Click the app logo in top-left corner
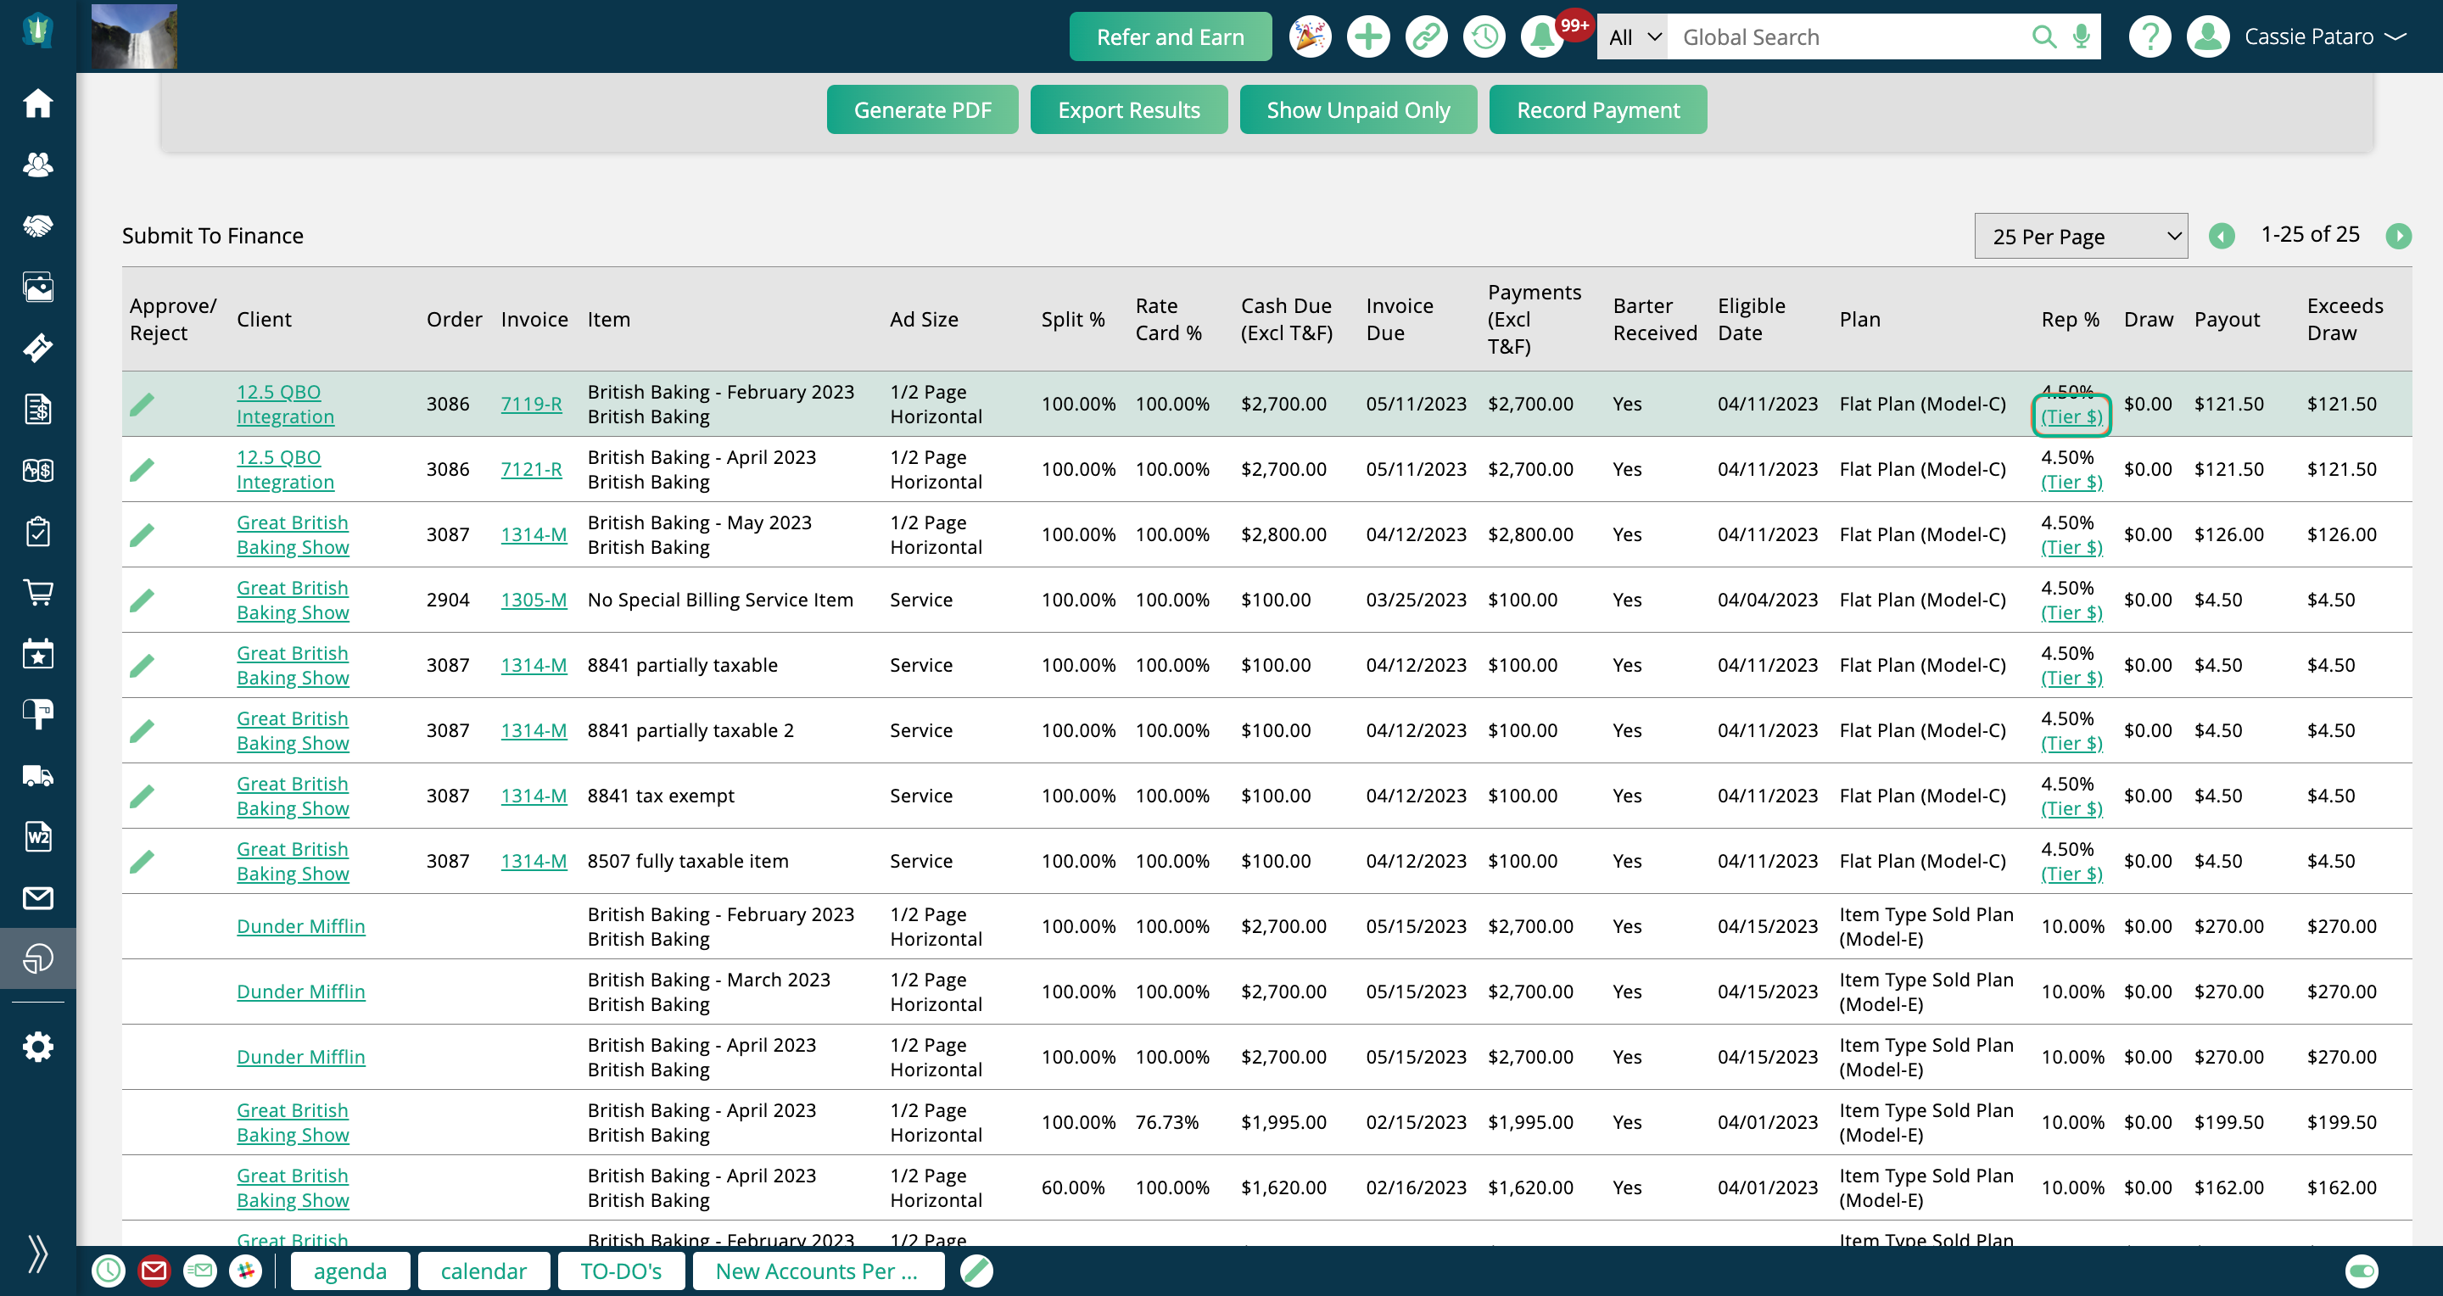The height and width of the screenshot is (1296, 2443). (x=38, y=31)
